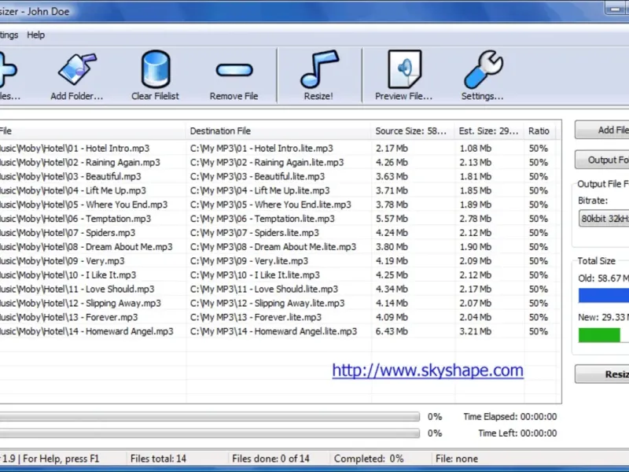The image size is (629, 472).
Task: Click source size 6.43 Mb
Action: [x=392, y=331]
